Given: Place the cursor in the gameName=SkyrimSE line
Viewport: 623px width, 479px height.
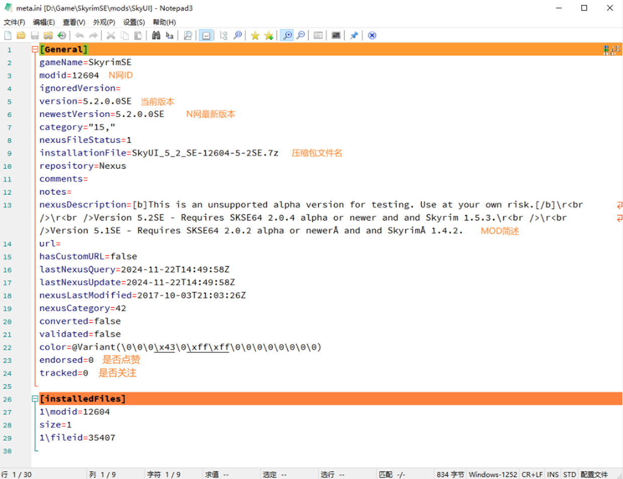Looking at the screenshot, I should tap(85, 62).
